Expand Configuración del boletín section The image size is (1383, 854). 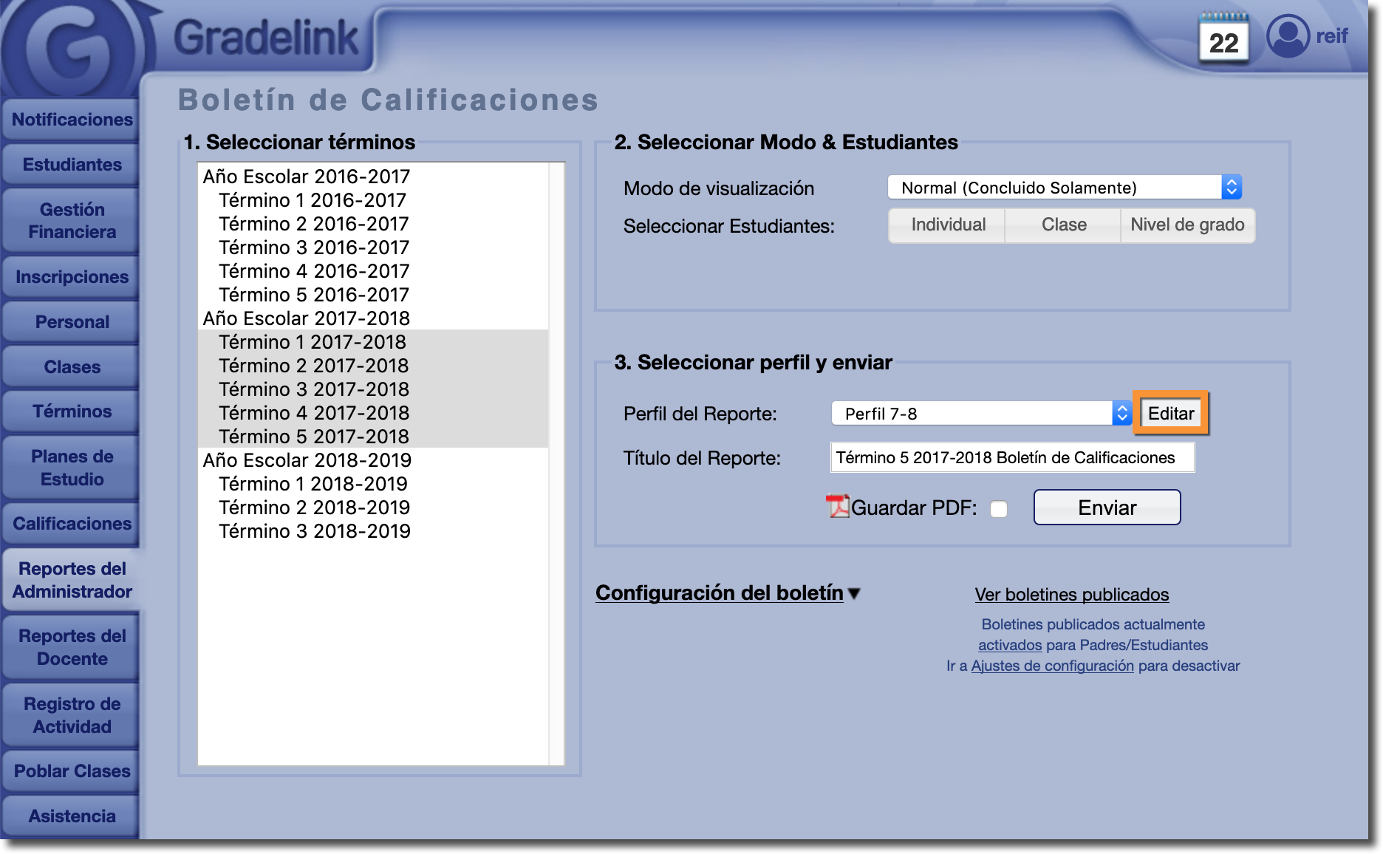pos(727,593)
